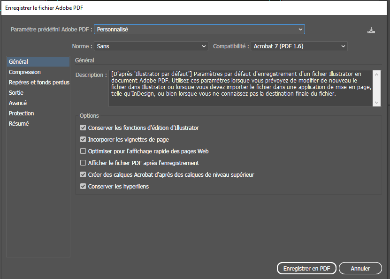
Task: Toggle Conserver les fonctions d'édition d'Illustrator checkbox
Action: (84, 128)
